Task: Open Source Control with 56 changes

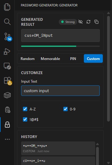Action: 8,37
